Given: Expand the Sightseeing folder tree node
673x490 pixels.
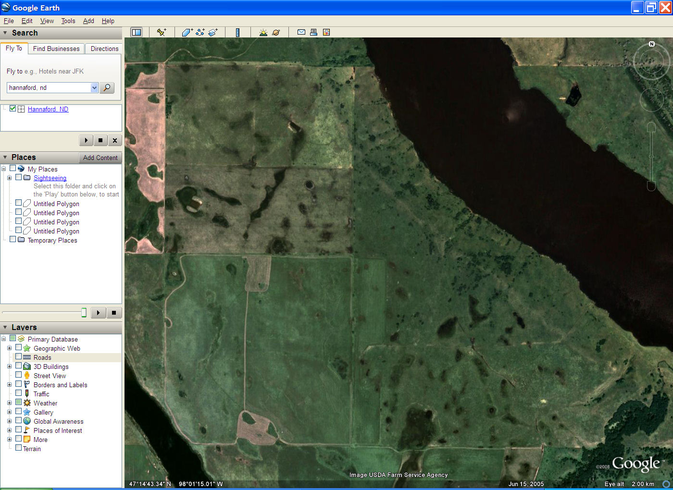Looking at the screenshot, I should tap(9, 178).
